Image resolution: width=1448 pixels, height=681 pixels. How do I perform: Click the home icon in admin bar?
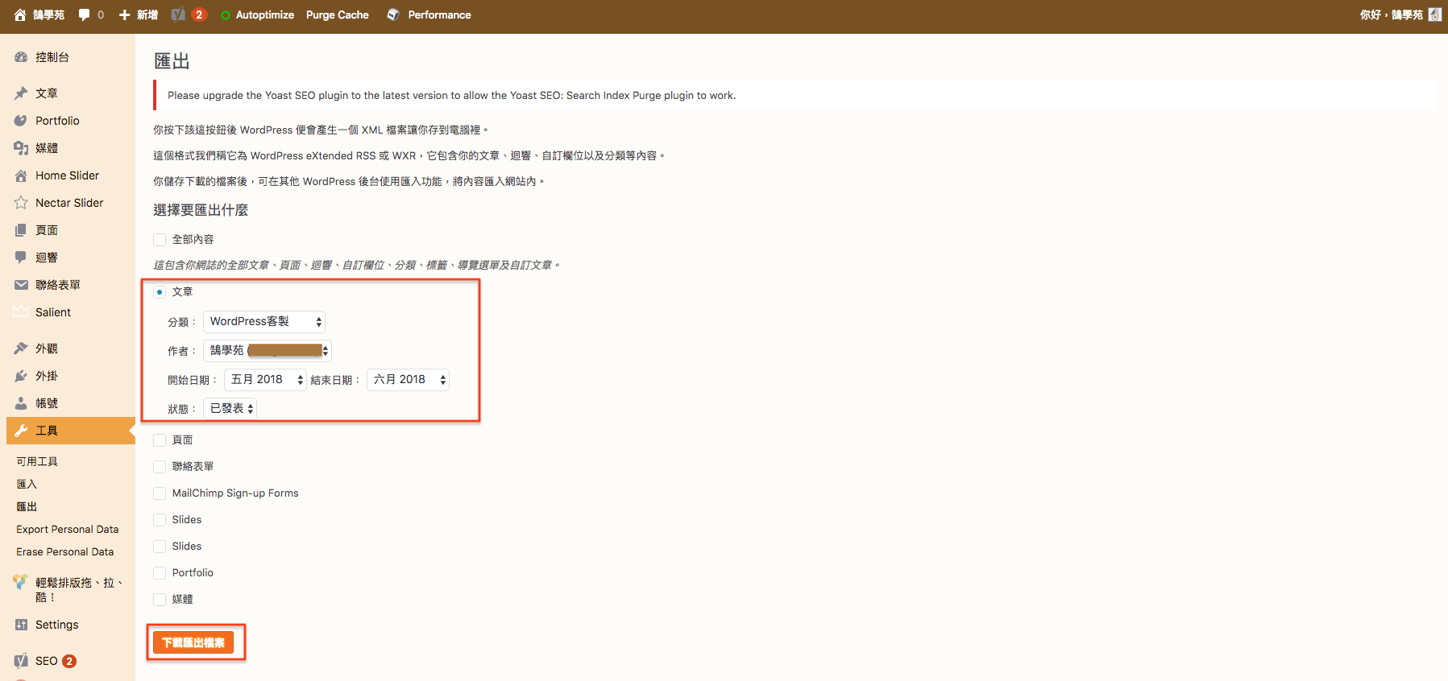pyautogui.click(x=20, y=14)
